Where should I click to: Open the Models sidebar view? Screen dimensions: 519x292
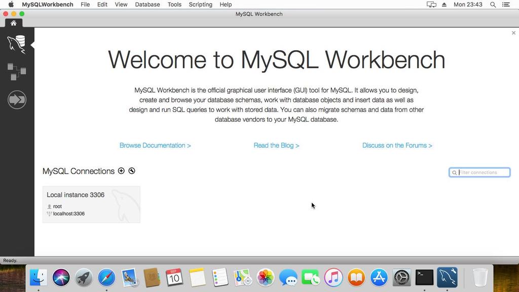click(x=17, y=72)
